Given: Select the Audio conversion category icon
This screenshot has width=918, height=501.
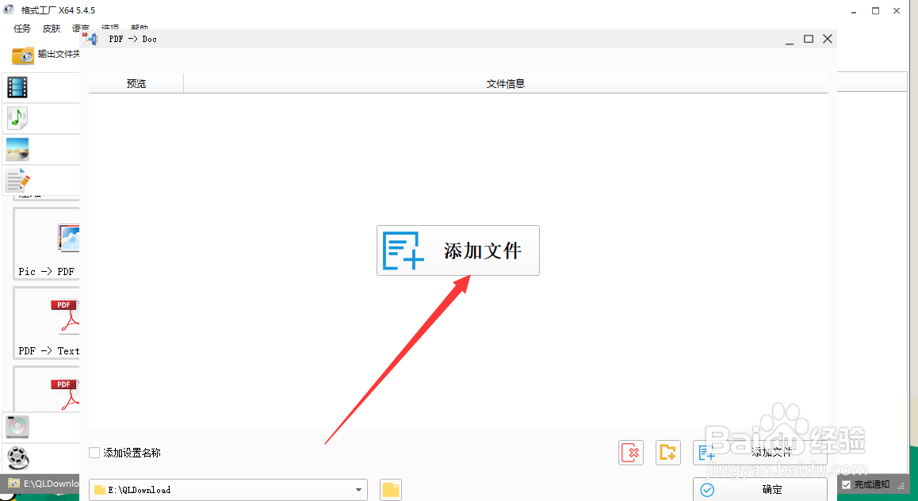Looking at the screenshot, I should point(17,117).
